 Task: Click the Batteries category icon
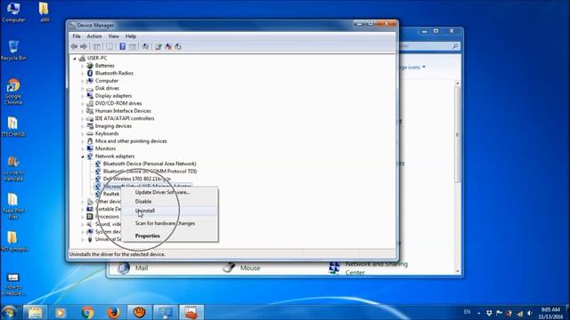90,65
